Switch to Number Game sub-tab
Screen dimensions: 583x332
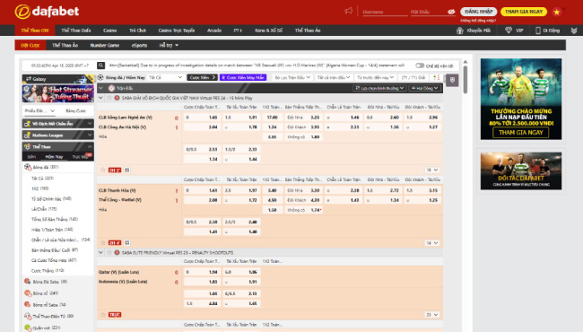[104, 46]
